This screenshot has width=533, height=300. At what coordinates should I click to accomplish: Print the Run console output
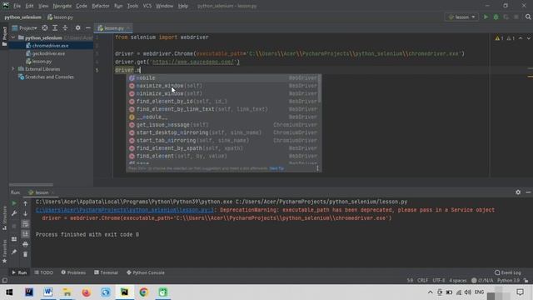pyautogui.click(x=25, y=244)
